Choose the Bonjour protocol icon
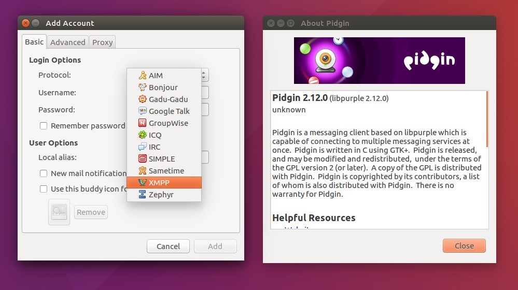 tap(143, 88)
